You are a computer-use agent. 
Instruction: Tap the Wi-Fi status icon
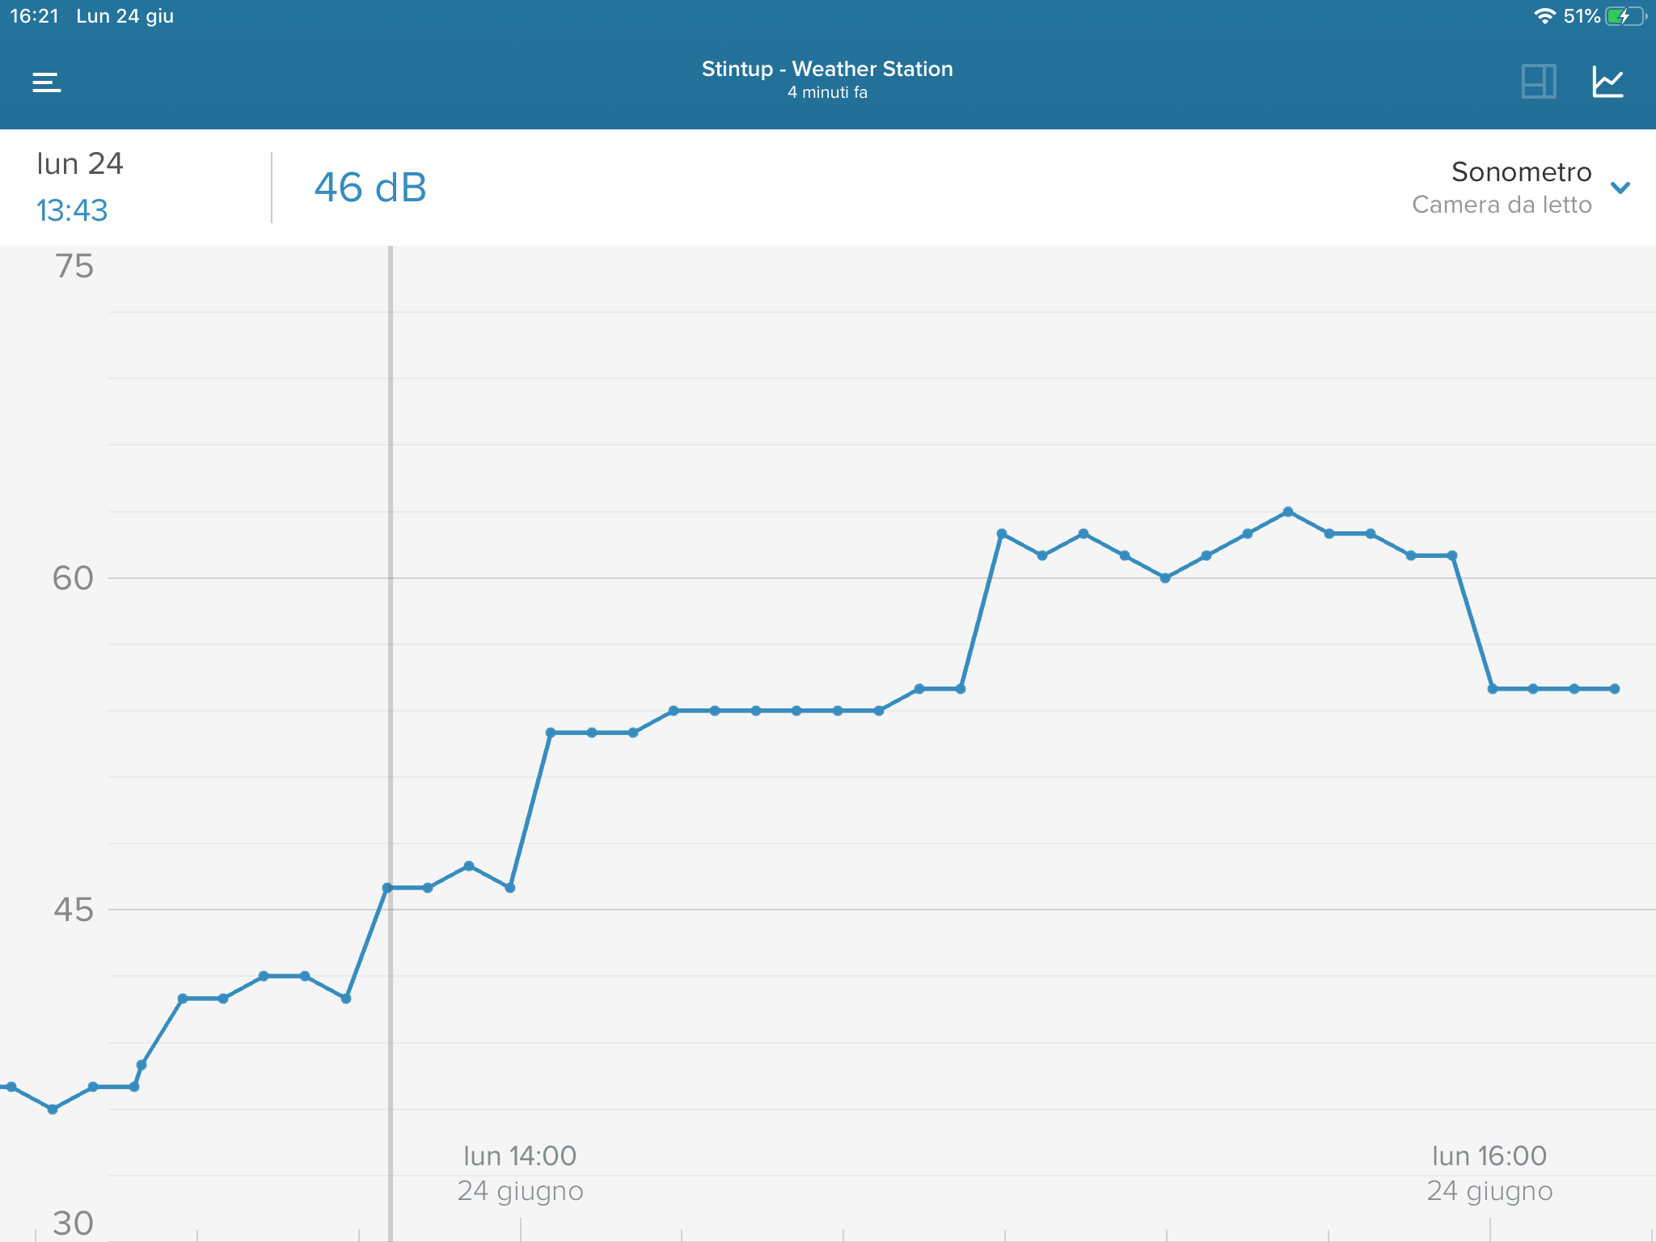1544,16
